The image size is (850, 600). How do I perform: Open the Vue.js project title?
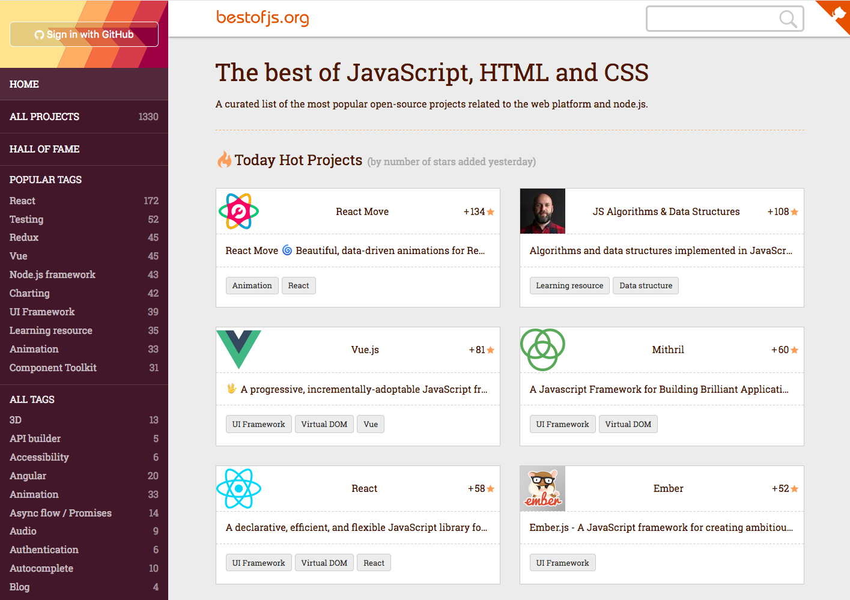click(x=365, y=350)
